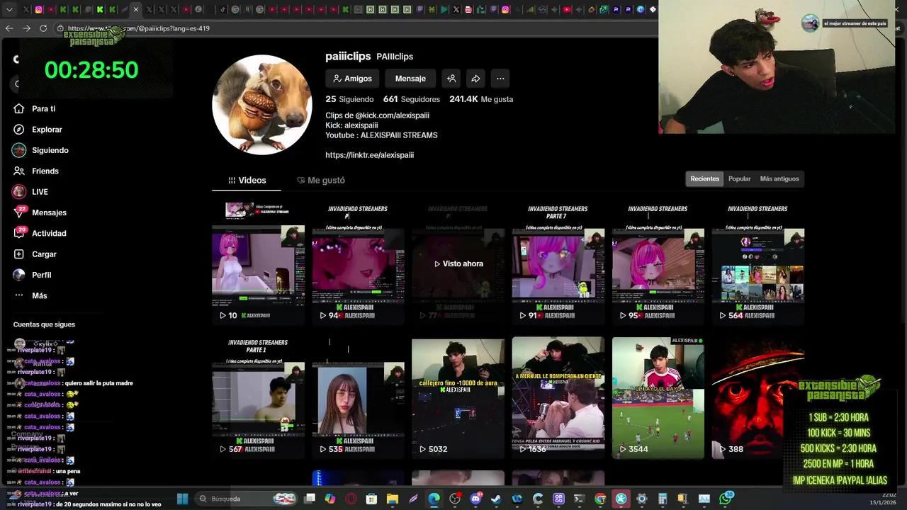Open the Calculator from the taskbar
The width and height of the screenshot is (907, 510).
[x=663, y=499]
